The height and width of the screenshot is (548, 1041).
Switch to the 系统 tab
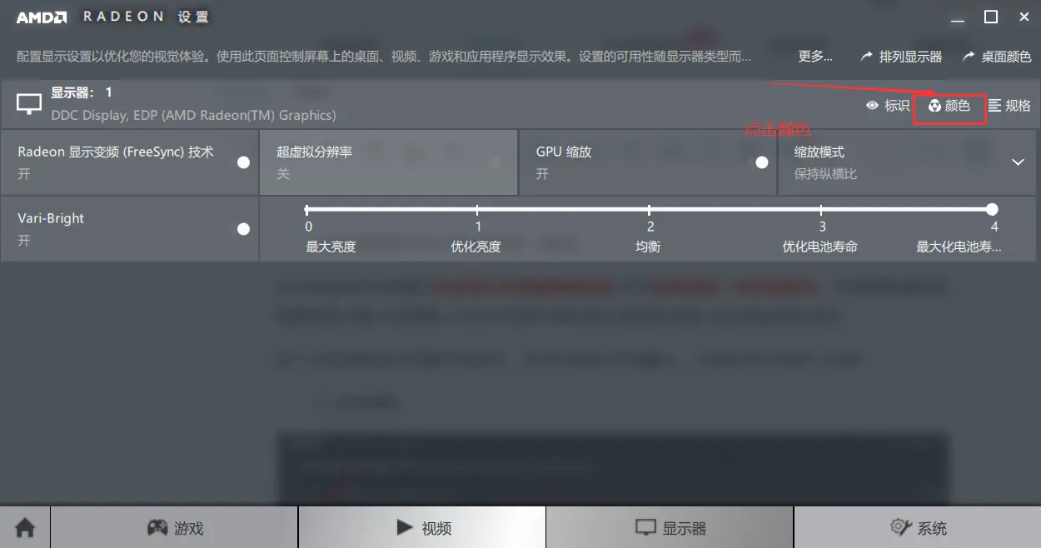click(917, 527)
